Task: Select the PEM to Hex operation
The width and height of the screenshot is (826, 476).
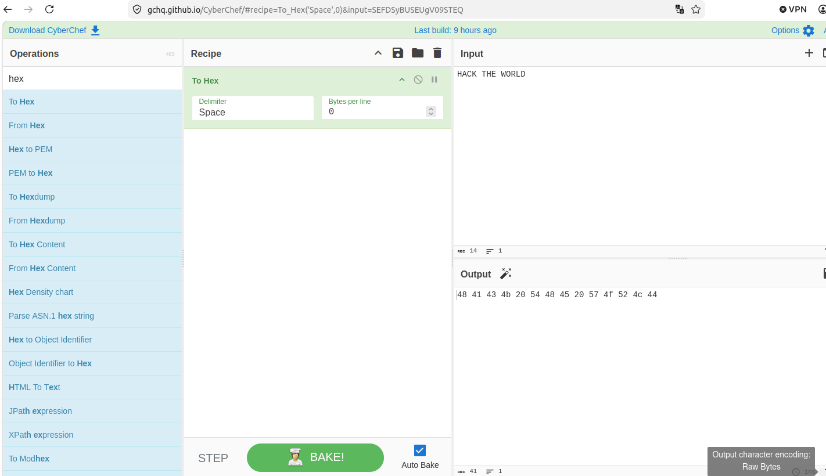Action: (x=92, y=173)
